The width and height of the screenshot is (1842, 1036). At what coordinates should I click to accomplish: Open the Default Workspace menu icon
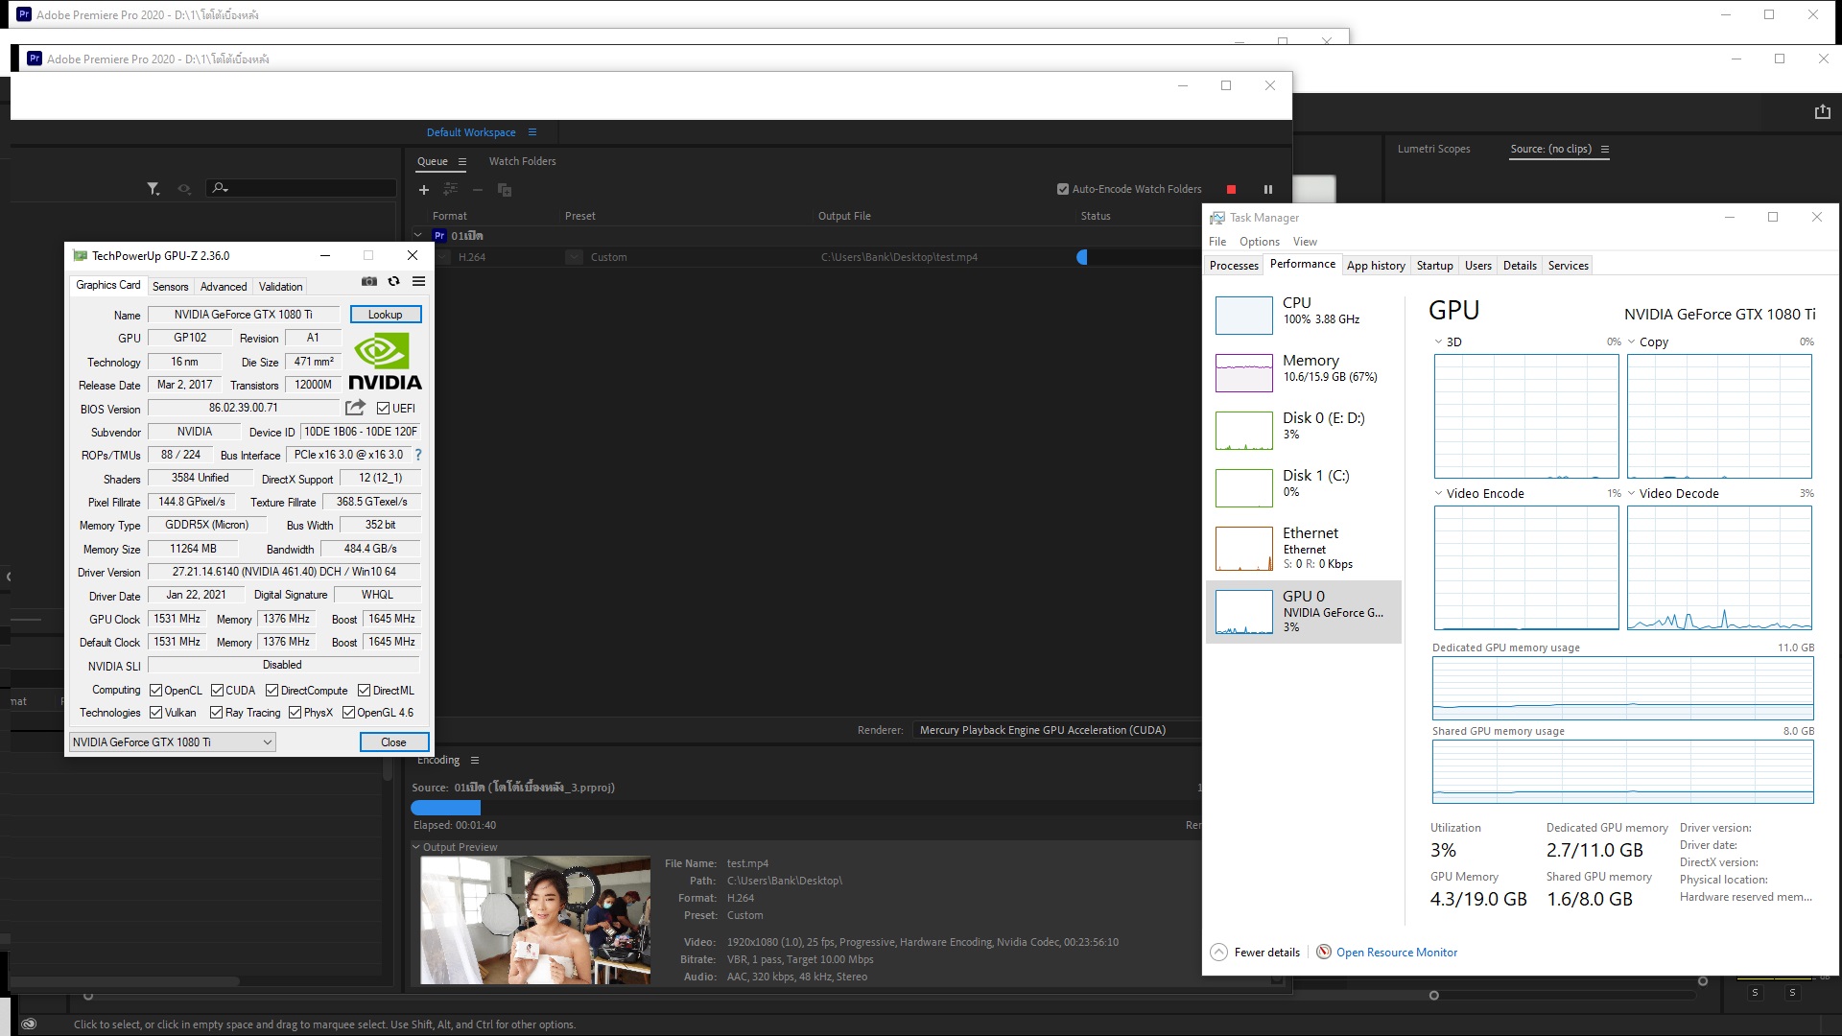coord(532,132)
